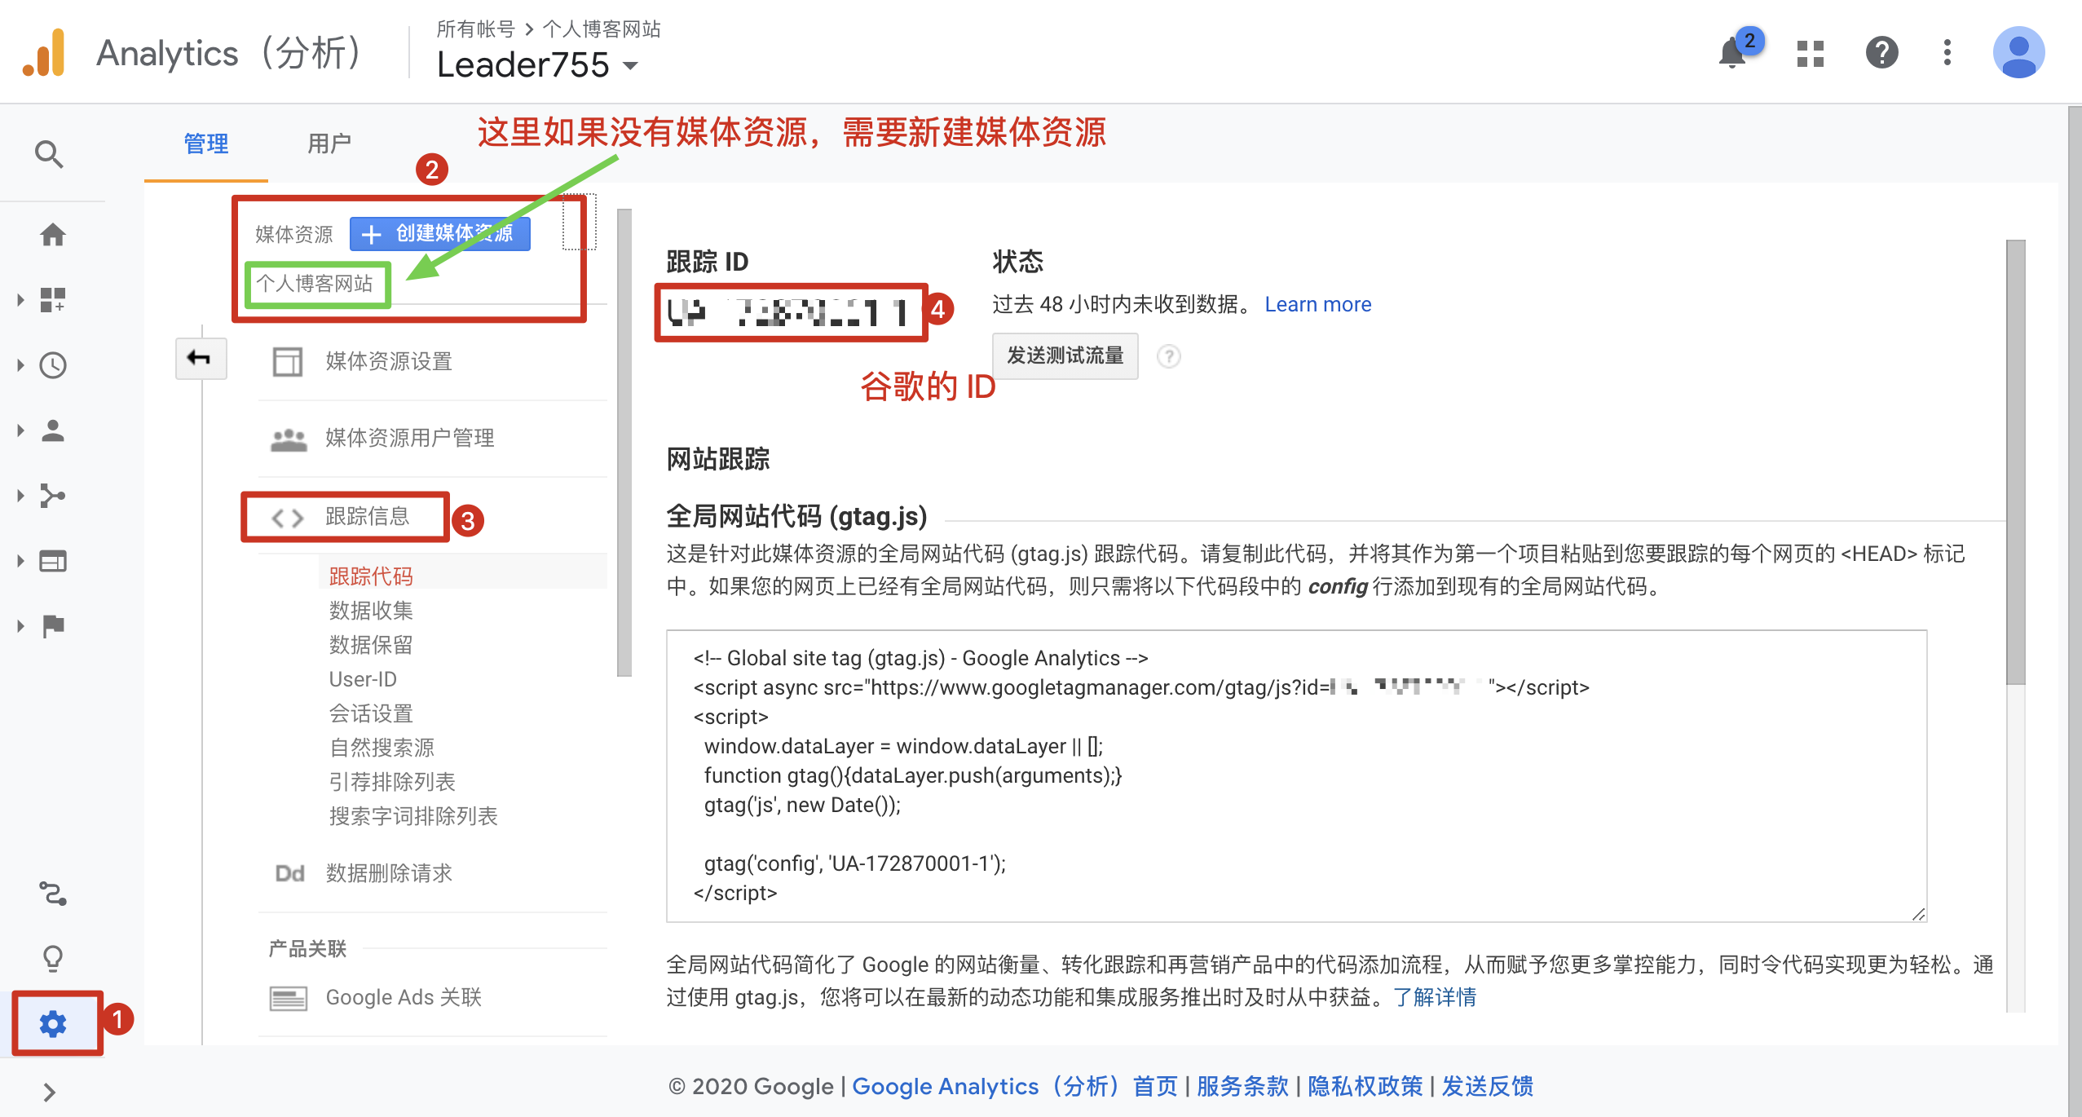Open the 隐私权政策 footer link
Screen dimensions: 2082x1117
1365,1086
